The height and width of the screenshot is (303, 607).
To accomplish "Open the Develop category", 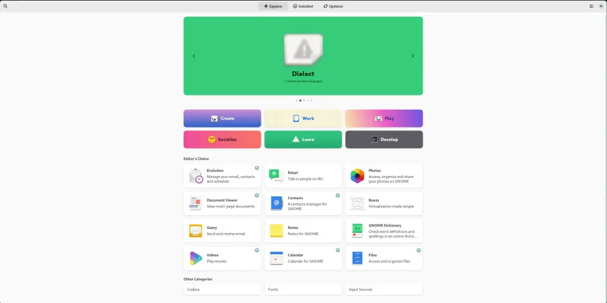I will pos(384,139).
